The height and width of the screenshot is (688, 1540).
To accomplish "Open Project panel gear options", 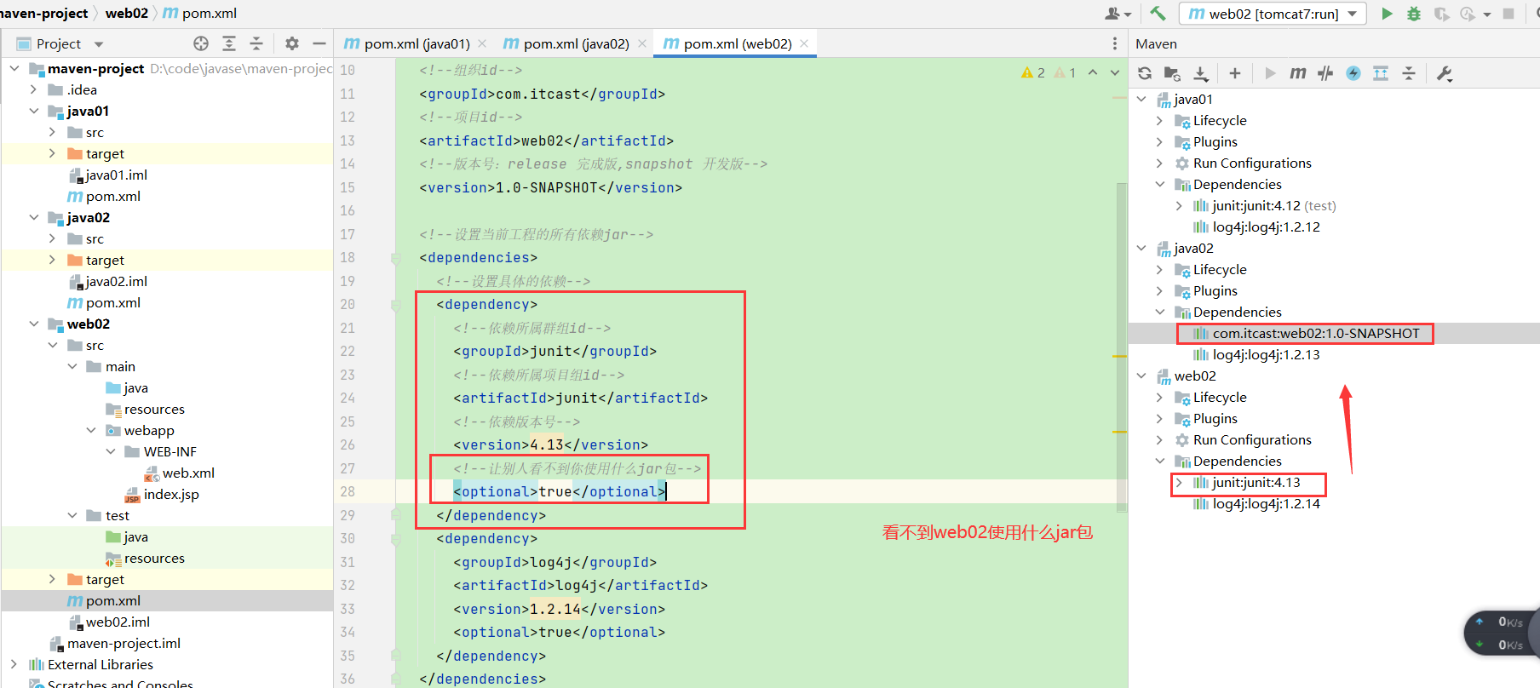I will pyautogui.click(x=292, y=43).
